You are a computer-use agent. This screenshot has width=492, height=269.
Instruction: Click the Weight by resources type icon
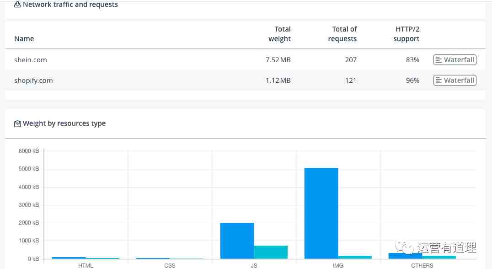coord(17,124)
